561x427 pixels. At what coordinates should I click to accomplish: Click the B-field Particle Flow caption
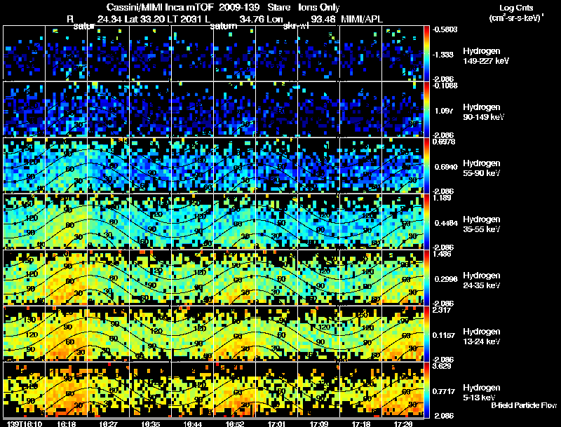[x=524, y=405]
